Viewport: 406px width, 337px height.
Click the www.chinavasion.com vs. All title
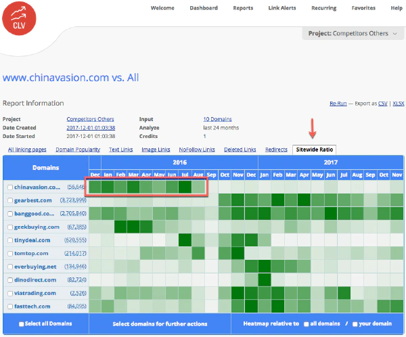[70, 77]
